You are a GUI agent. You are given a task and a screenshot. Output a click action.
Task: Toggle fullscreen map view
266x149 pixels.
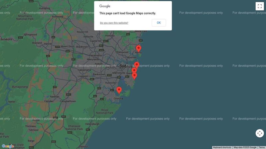pos(260,6)
